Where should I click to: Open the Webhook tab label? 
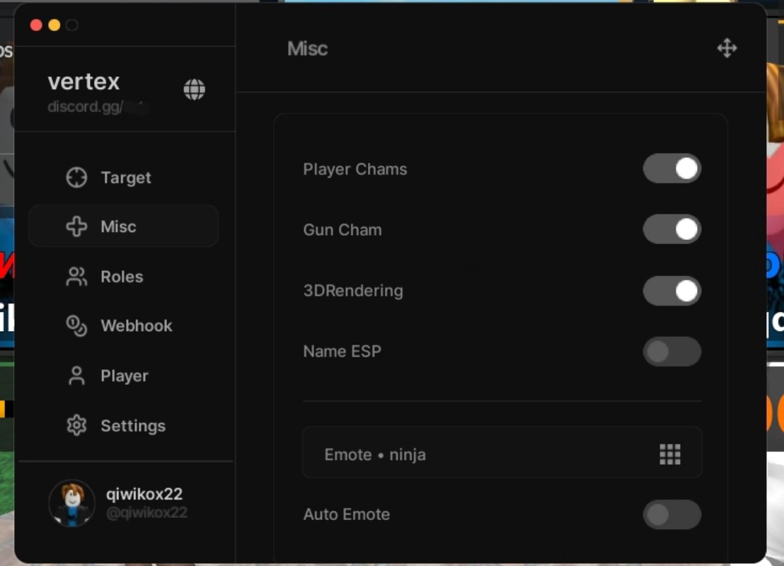137,326
